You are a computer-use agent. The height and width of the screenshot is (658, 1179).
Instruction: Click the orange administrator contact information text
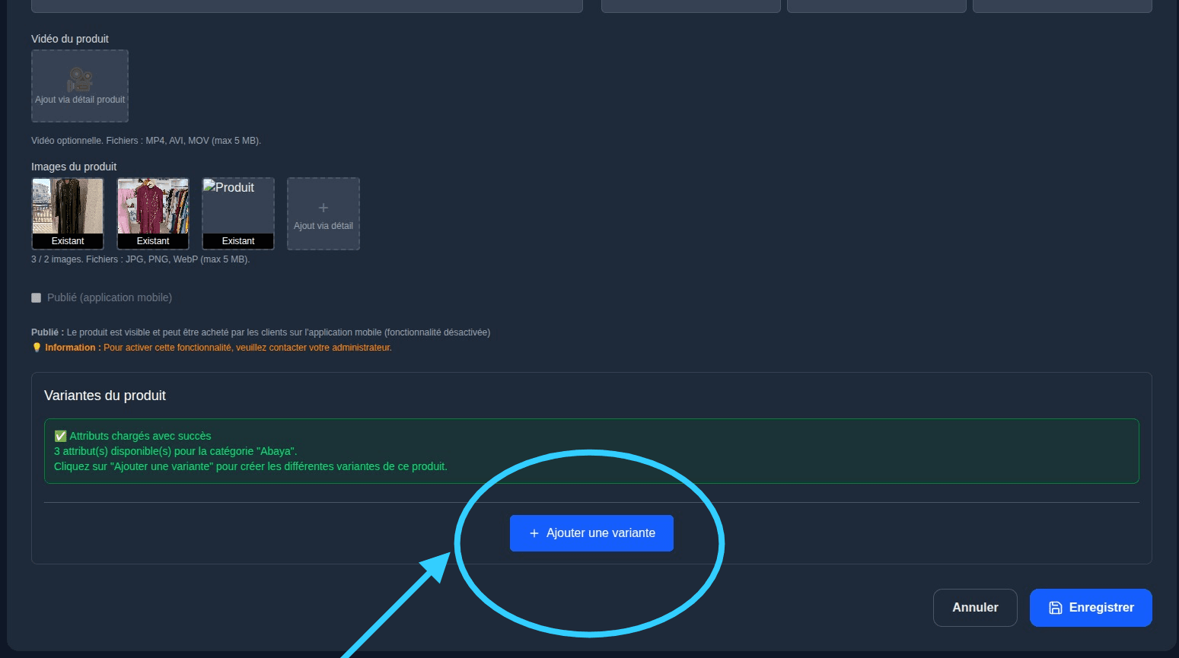tap(247, 348)
